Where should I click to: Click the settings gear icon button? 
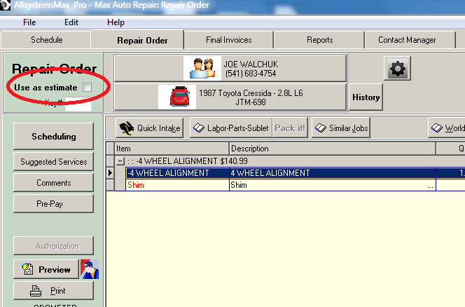pyautogui.click(x=397, y=69)
